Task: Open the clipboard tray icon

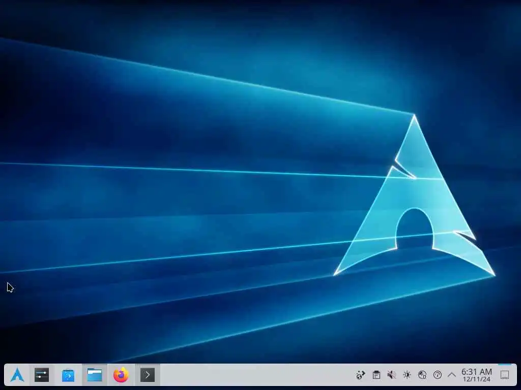Action: coord(376,375)
